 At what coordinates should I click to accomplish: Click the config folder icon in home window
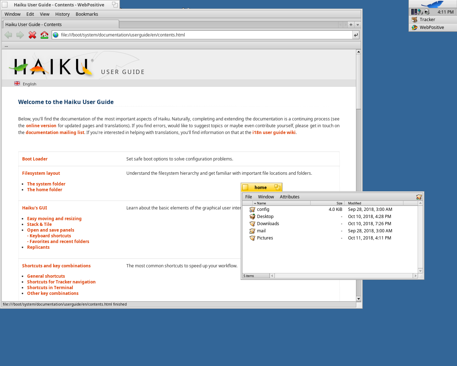click(x=252, y=209)
